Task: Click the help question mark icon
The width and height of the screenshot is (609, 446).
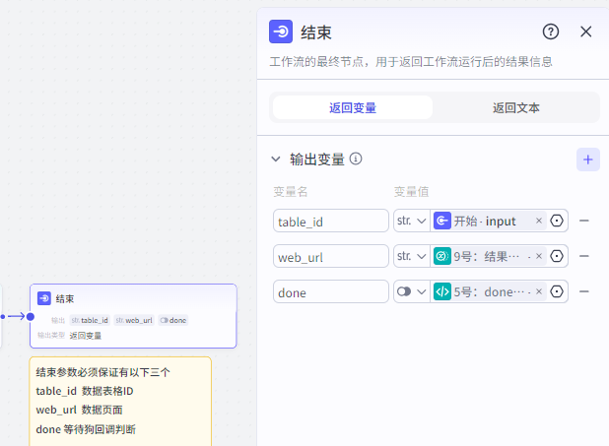Action: [550, 32]
